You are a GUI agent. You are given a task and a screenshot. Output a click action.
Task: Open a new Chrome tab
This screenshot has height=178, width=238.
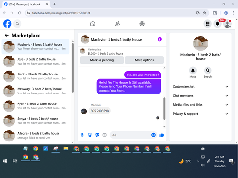54,4
